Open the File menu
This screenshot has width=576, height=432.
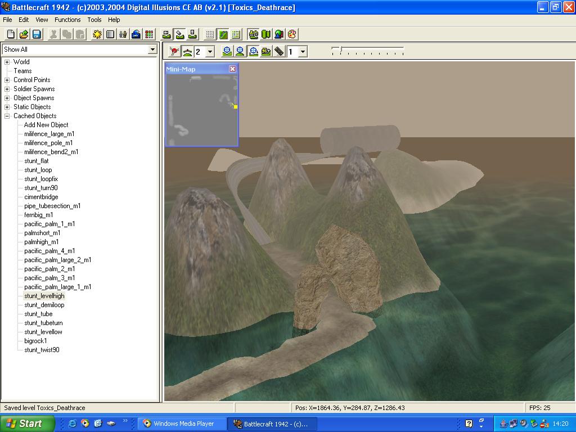(7, 20)
